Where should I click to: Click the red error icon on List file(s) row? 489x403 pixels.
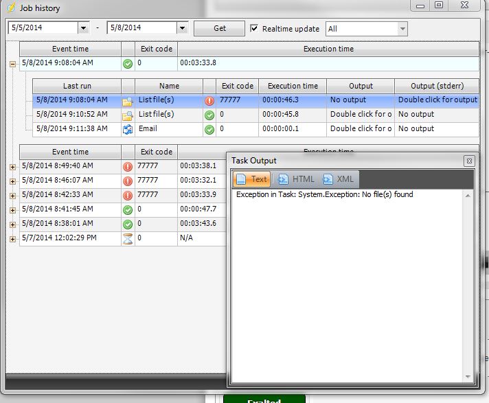(x=209, y=100)
